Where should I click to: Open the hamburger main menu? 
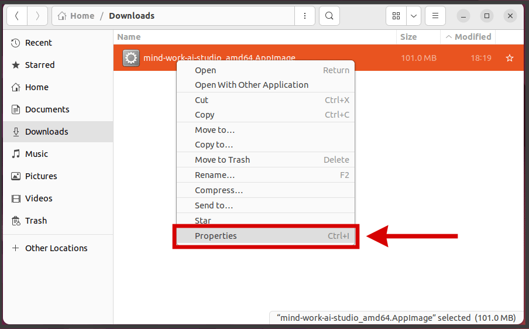click(x=435, y=16)
